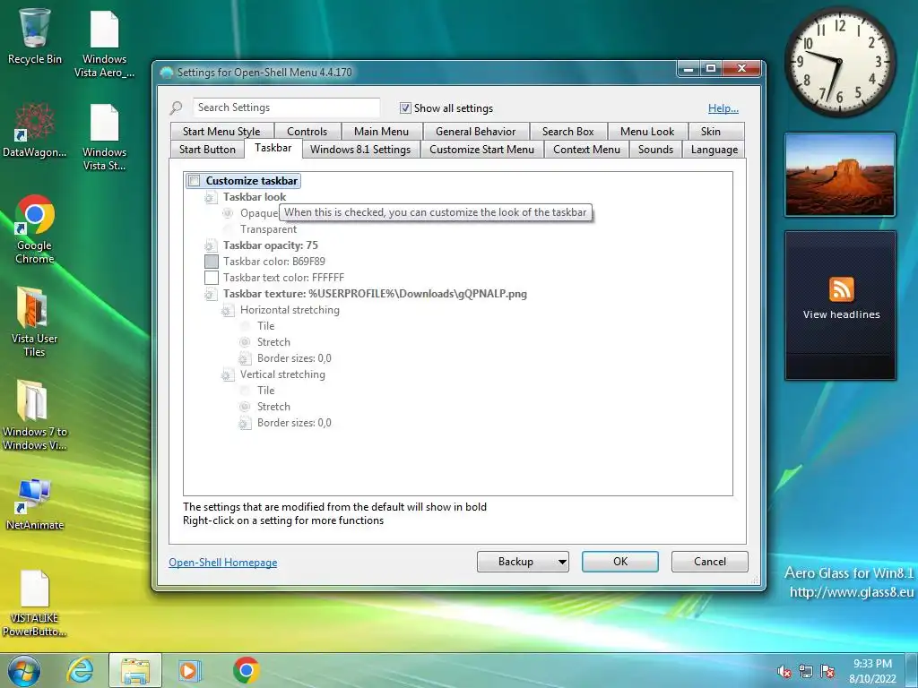
Task: Click the gear icon beside Taskbar opacity
Action: (210, 245)
